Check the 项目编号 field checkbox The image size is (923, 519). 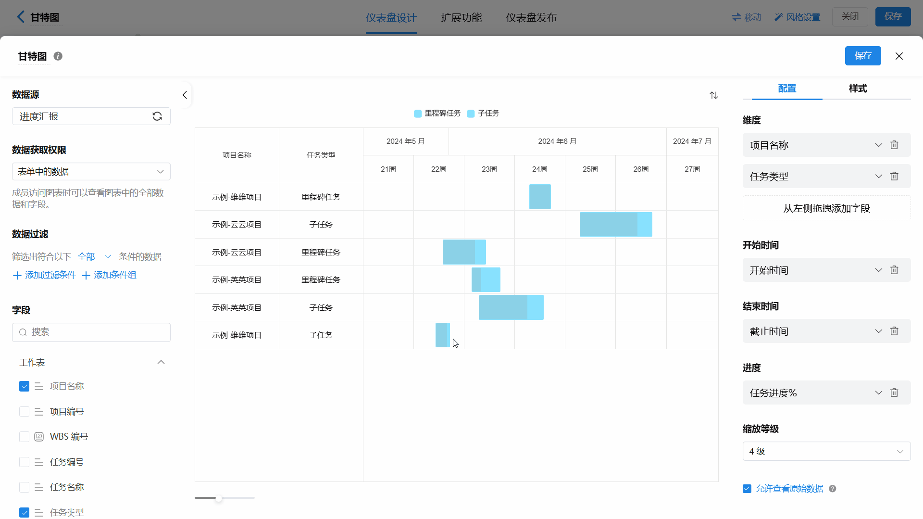[x=24, y=412]
